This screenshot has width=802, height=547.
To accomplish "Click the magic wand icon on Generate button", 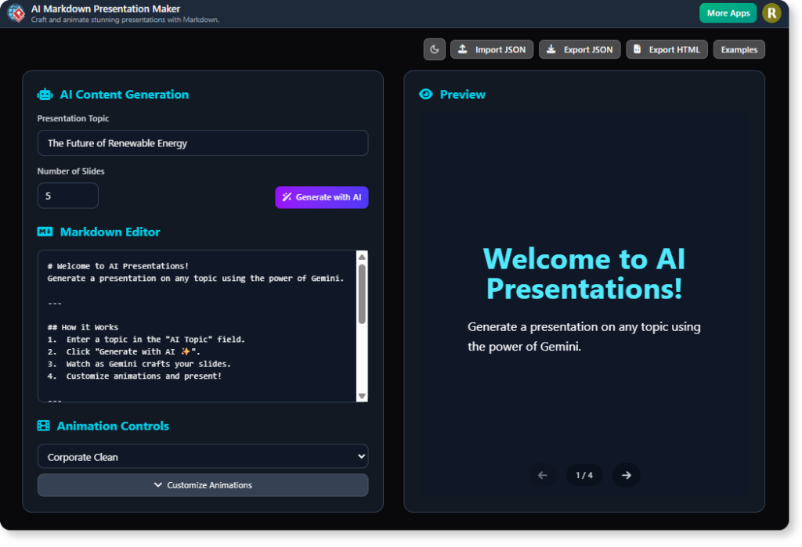I will 287,197.
